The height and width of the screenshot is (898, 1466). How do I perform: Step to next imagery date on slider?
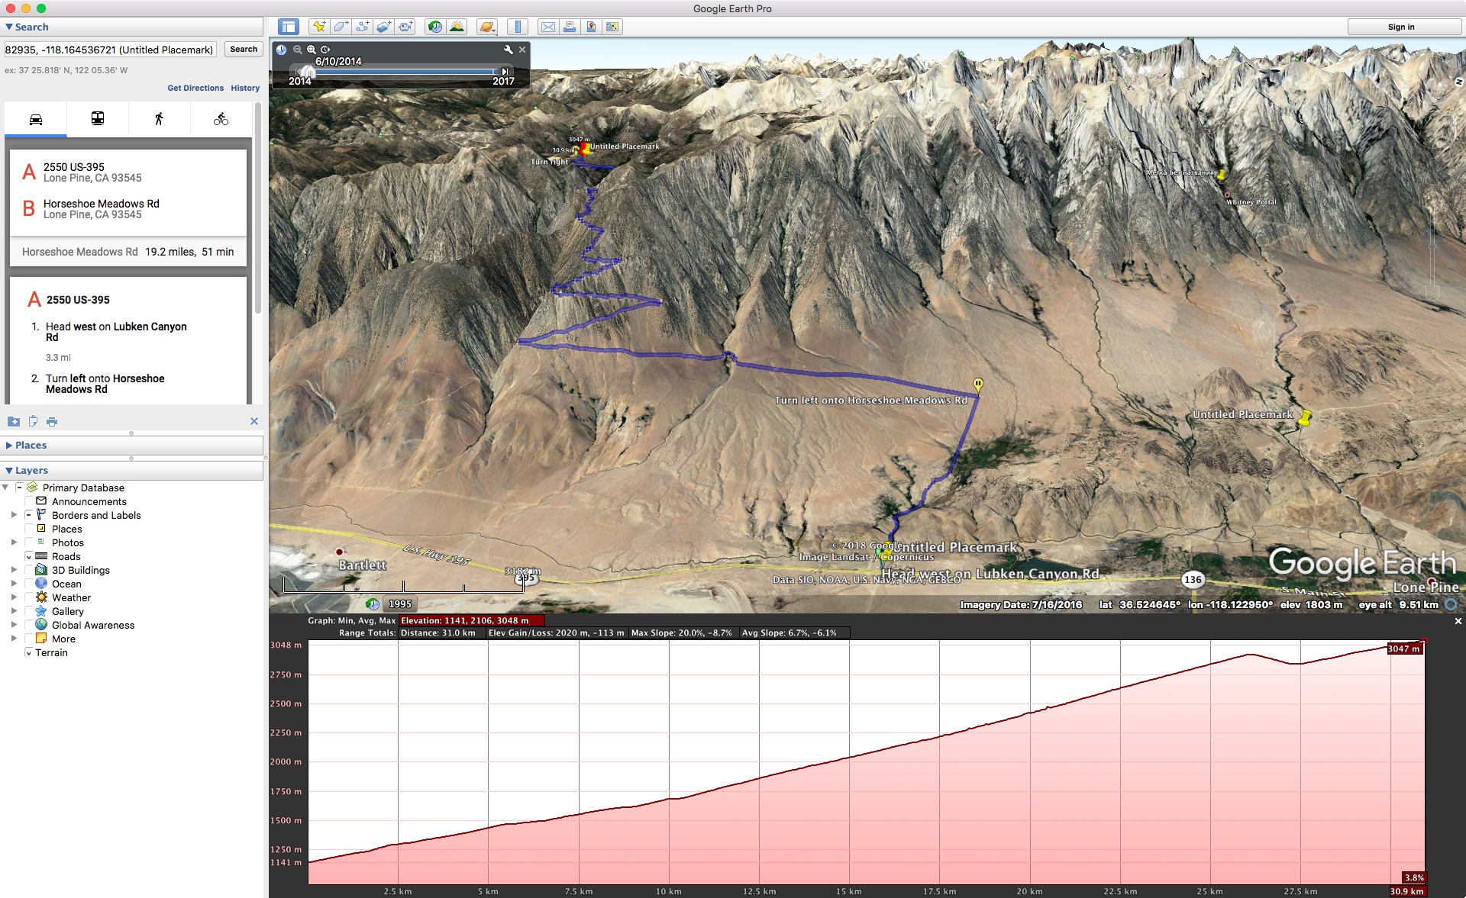click(505, 72)
